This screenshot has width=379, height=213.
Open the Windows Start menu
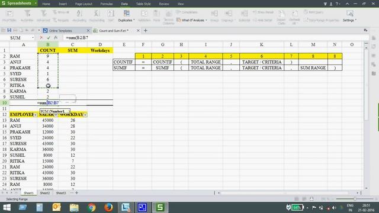(7, 208)
